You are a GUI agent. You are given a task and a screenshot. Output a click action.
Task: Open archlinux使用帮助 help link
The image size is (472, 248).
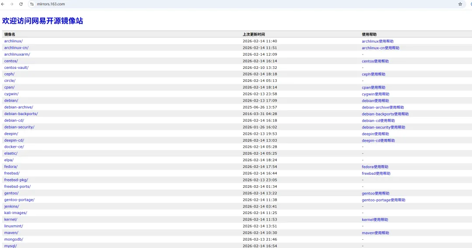(x=378, y=41)
